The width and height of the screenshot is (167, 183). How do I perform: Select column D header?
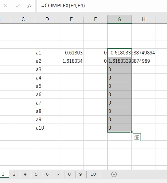click(47, 19)
